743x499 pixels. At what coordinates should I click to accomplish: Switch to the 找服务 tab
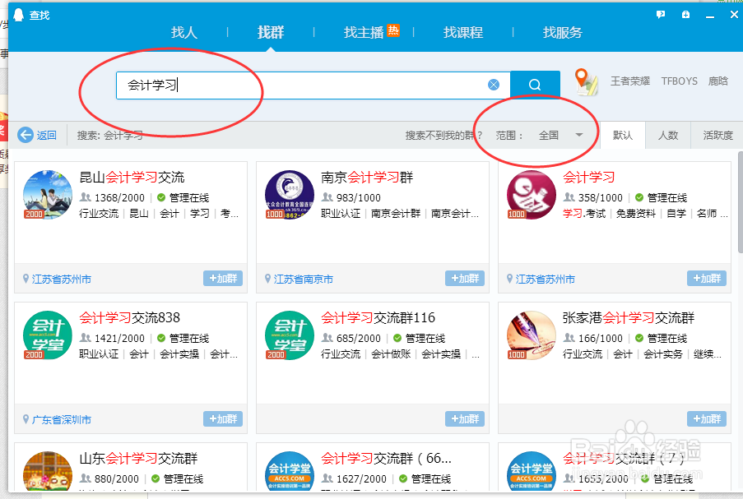(563, 32)
